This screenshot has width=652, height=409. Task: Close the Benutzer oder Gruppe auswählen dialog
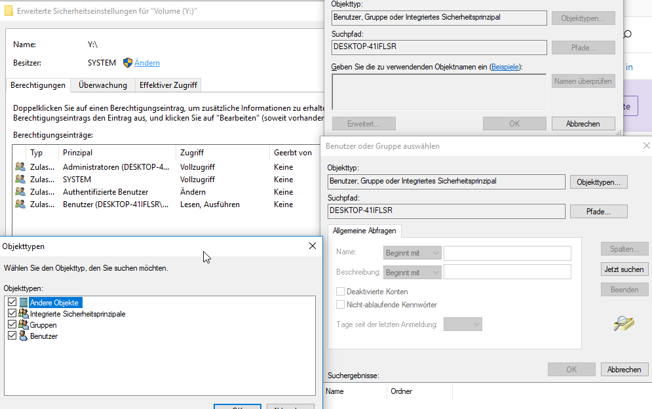646,146
